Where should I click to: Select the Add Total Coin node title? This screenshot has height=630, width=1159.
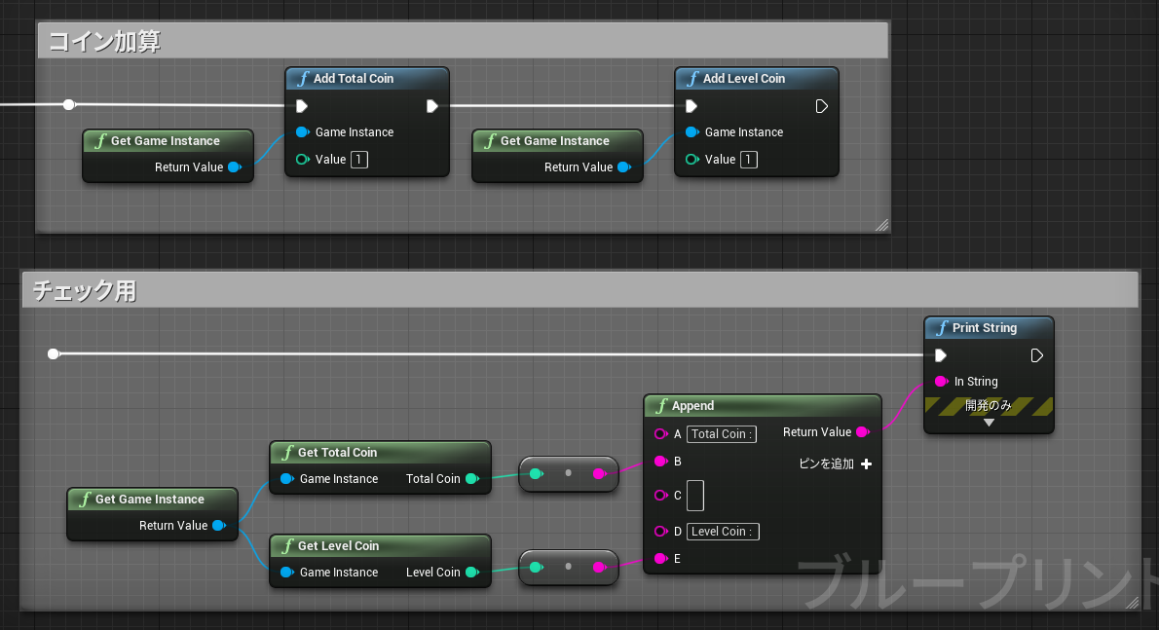pos(354,78)
